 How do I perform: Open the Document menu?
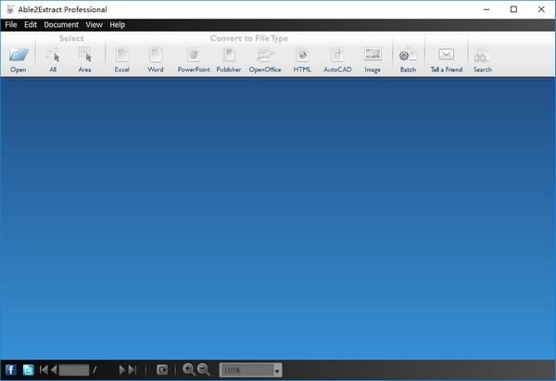[x=61, y=24]
